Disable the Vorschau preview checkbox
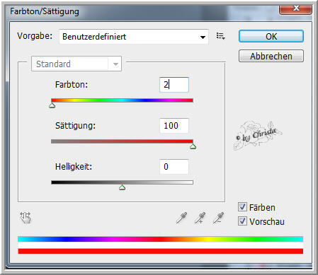Image resolution: width=318 pixels, height=275 pixels. click(x=242, y=221)
